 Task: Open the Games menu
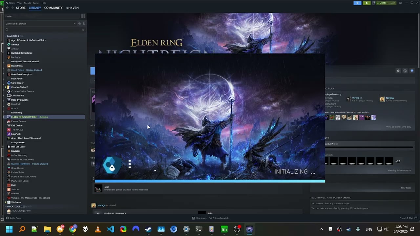tap(36, 3)
